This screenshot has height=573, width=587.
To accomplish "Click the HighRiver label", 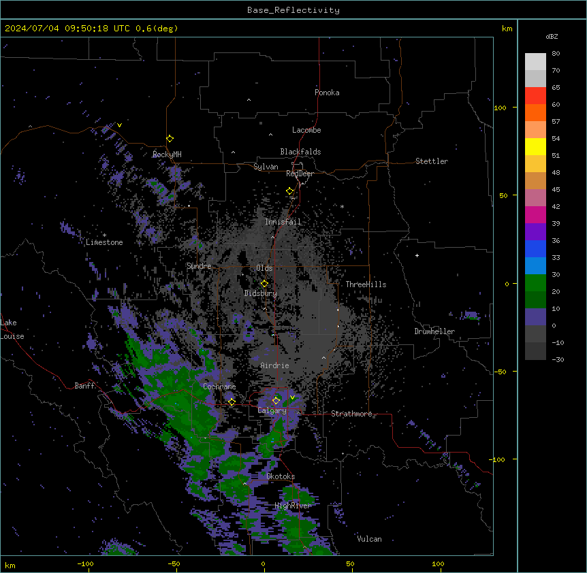I will pyautogui.click(x=293, y=506).
